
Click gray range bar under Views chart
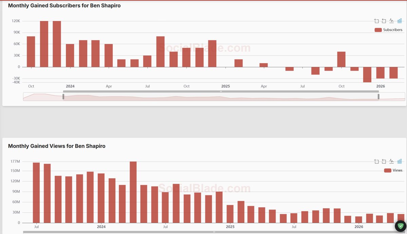(x=214, y=232)
